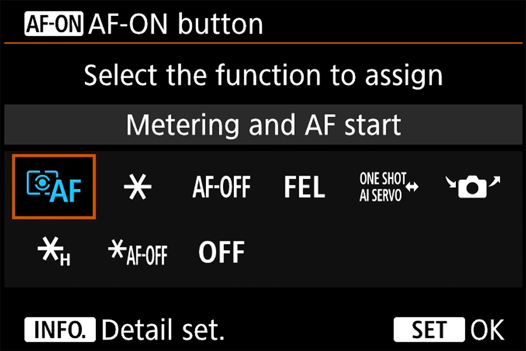Image resolution: width=526 pixels, height=351 pixels.
Task: Click the 'Select the function to assign' heading
Action: pos(263,75)
